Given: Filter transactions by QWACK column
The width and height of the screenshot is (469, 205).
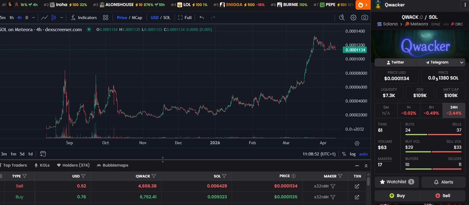Looking at the screenshot, I should (154, 176).
